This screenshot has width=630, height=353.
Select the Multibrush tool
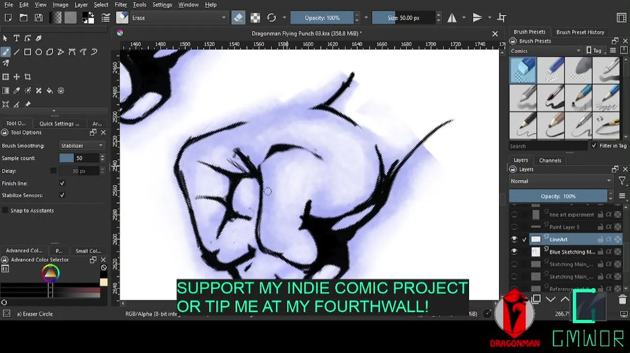pyautogui.click(x=5, y=63)
